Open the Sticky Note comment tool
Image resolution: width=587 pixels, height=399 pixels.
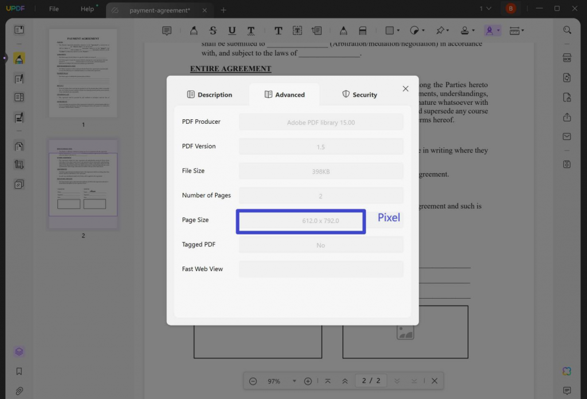point(167,30)
